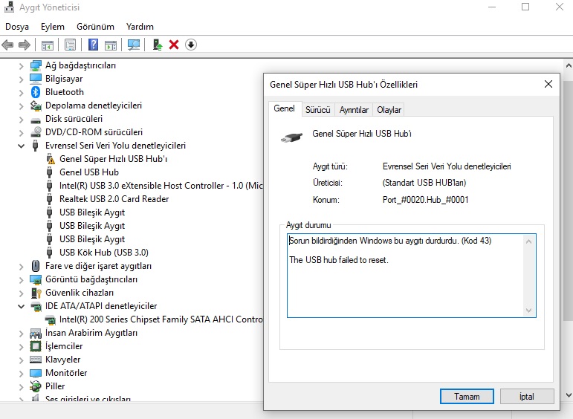This screenshot has height=419, width=573.
Task: Click the green update driver icon
Action: [x=158, y=45]
